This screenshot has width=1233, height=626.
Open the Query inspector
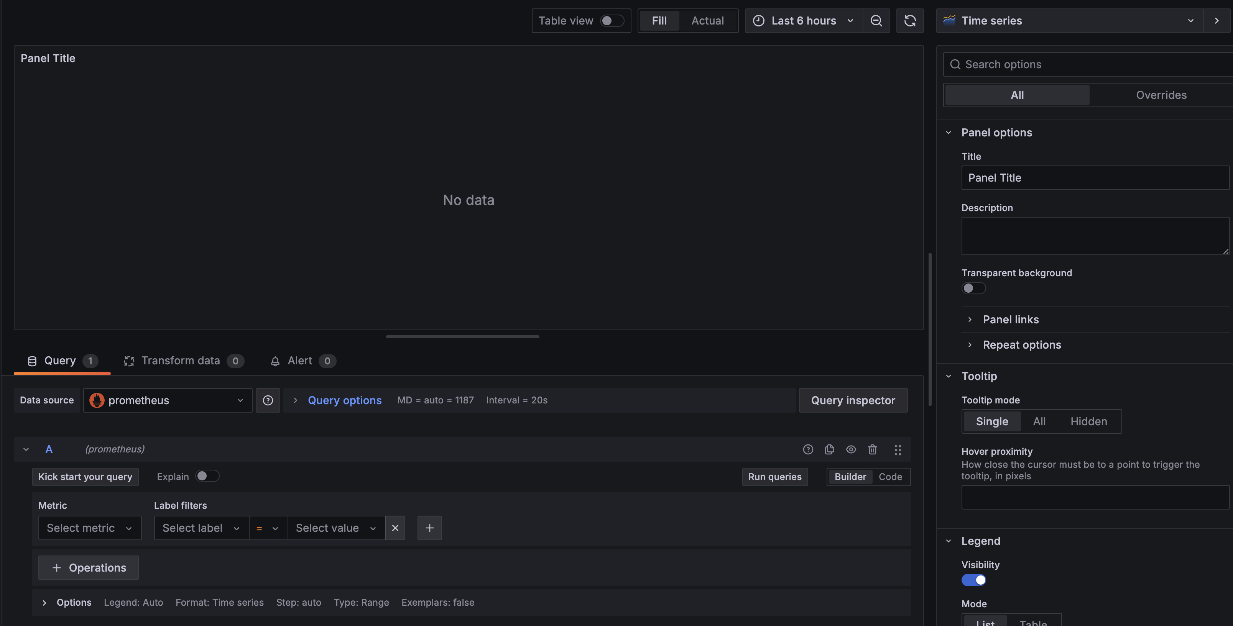click(853, 400)
